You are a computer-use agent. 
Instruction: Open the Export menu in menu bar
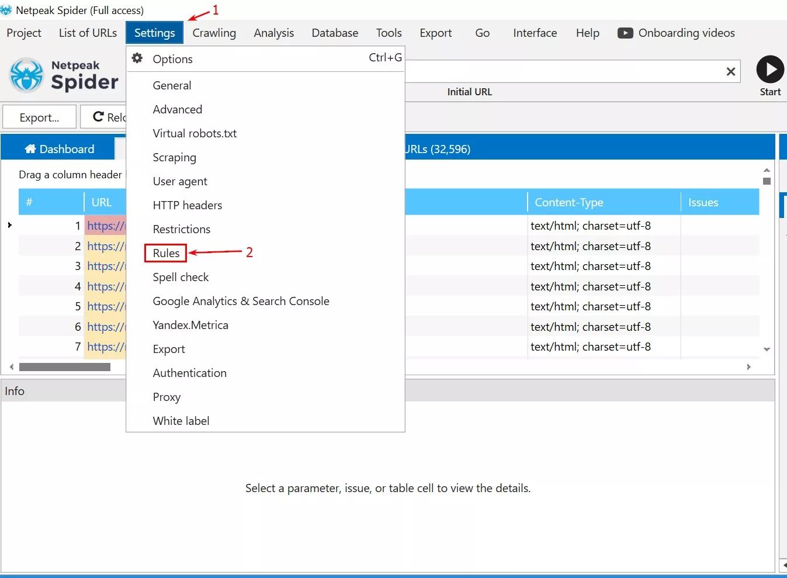[x=435, y=33]
